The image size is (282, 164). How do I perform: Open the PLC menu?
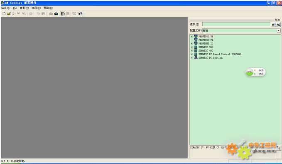click(15, 8)
